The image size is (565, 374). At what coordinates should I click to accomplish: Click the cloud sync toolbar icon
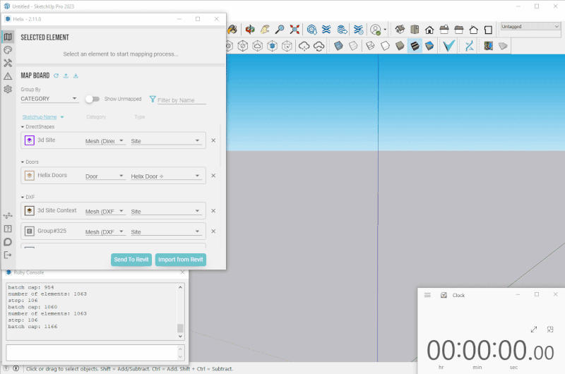click(319, 46)
